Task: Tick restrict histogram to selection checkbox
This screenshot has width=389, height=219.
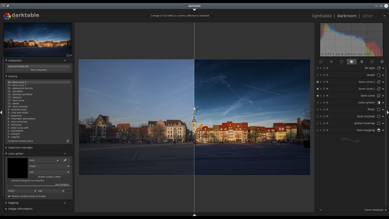Action: point(9,181)
